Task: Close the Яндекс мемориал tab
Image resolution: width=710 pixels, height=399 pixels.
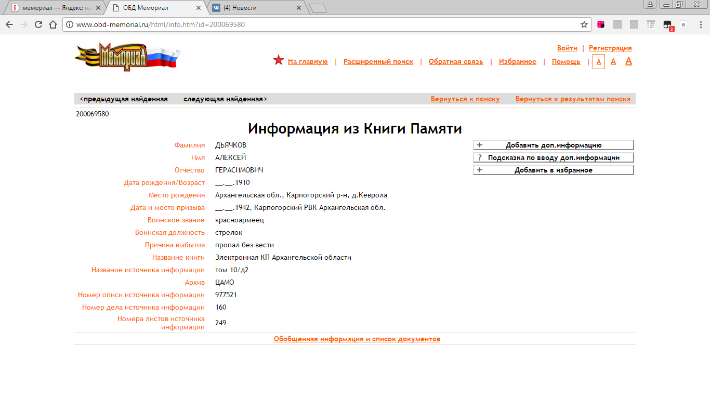Action: [98, 8]
